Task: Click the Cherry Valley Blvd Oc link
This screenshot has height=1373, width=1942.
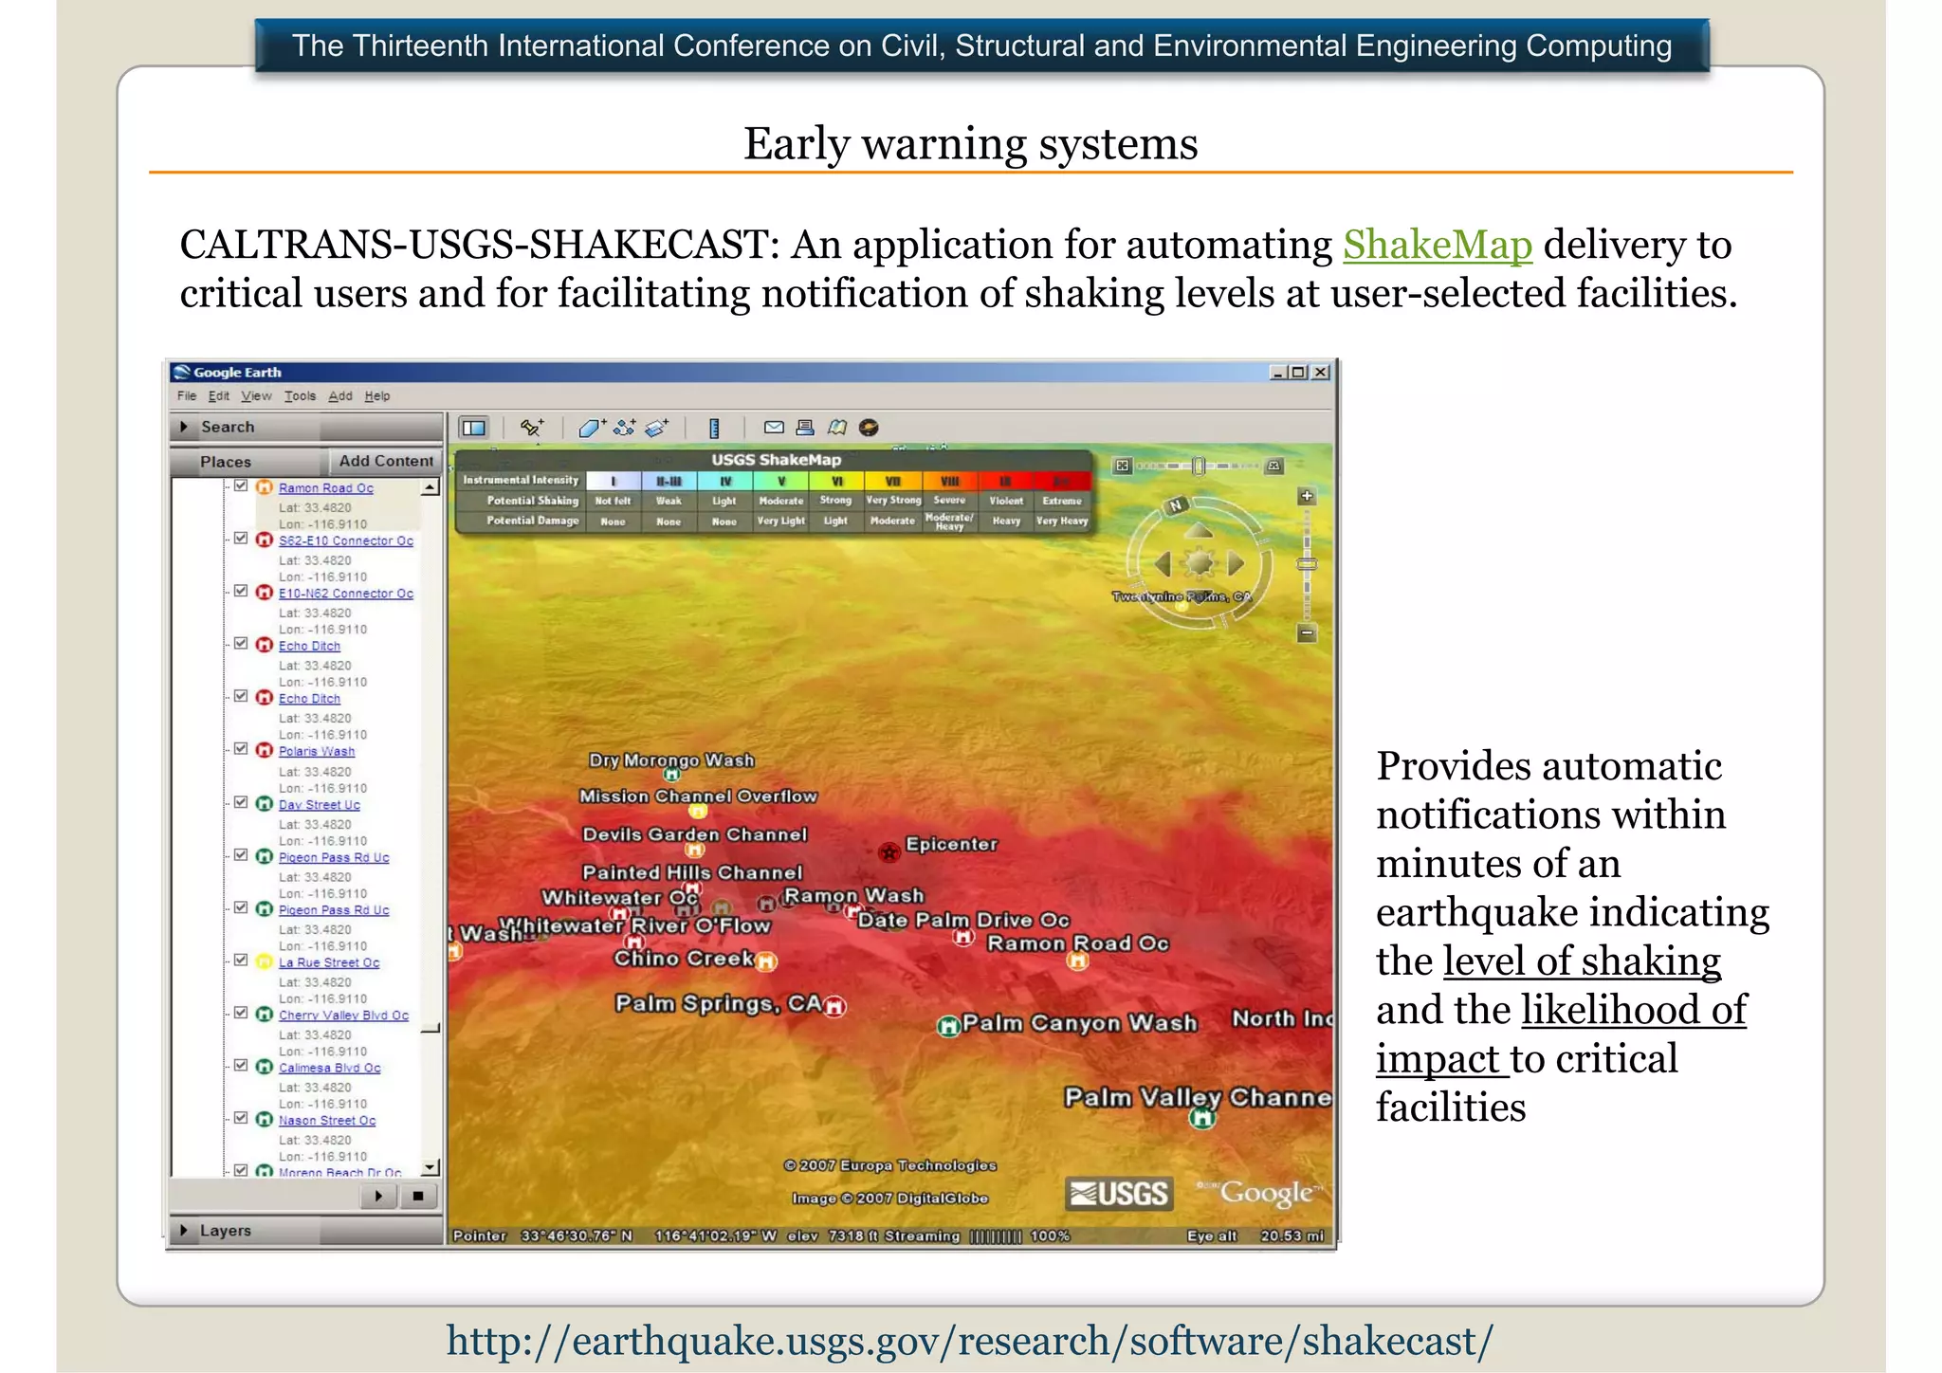Action: [343, 1016]
